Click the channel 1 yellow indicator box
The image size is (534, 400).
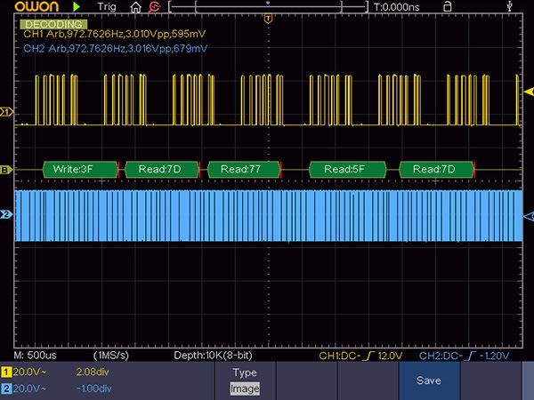click(x=7, y=370)
